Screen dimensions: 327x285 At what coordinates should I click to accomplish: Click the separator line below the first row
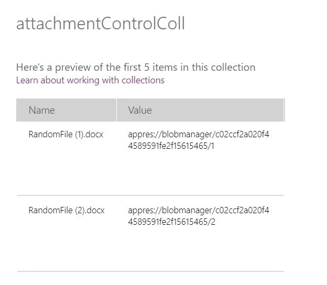pos(150,195)
